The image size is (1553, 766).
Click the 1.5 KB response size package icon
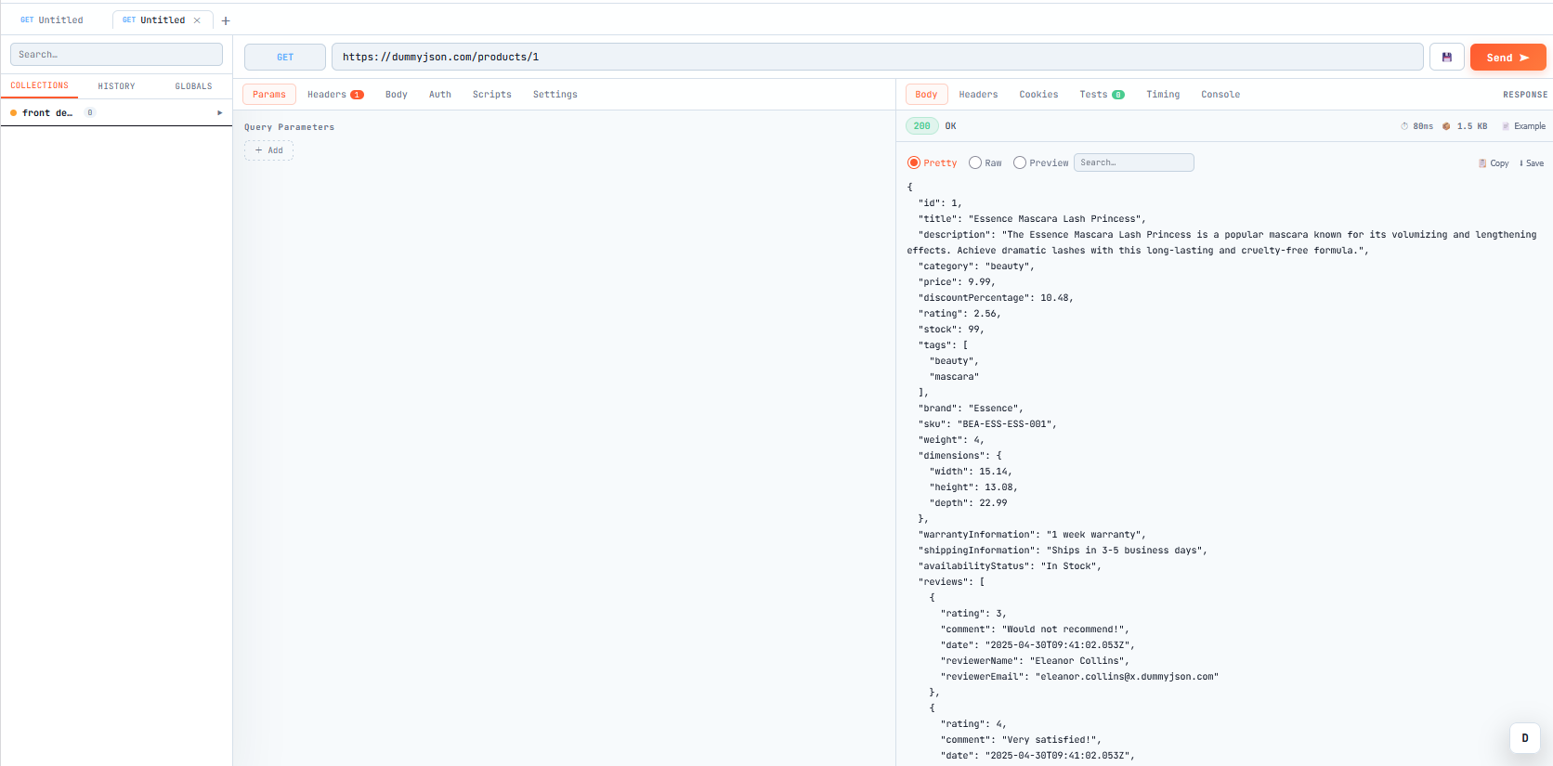tap(1446, 126)
